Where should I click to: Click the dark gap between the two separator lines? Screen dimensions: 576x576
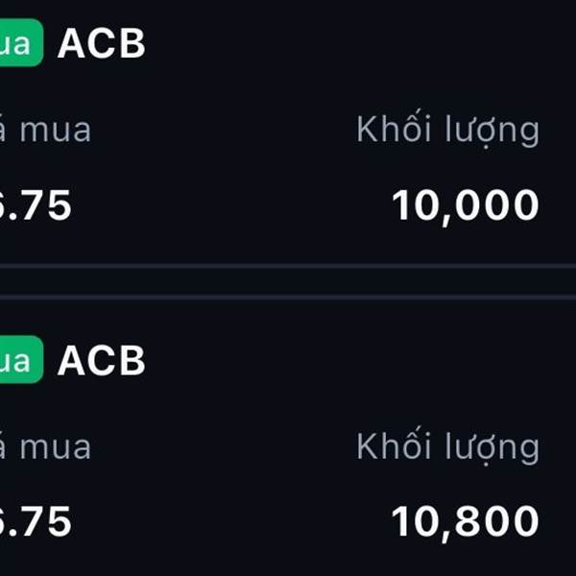coord(288,280)
